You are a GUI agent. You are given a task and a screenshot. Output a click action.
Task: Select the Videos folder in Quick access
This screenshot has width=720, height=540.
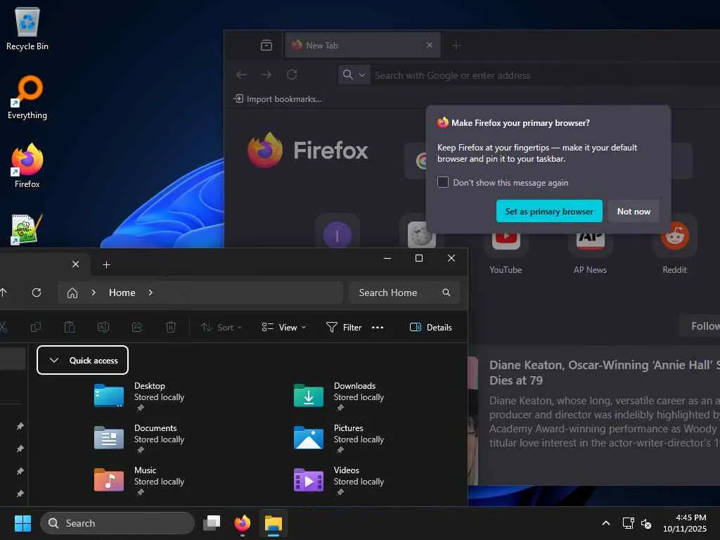pyautogui.click(x=340, y=481)
